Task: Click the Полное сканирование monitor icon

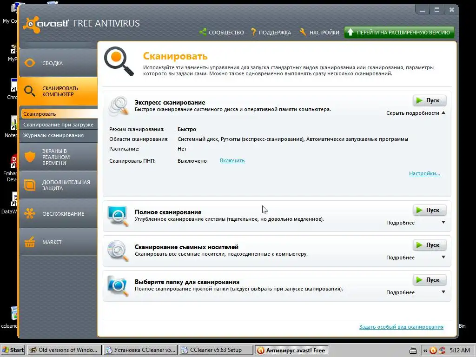Action: tap(118, 216)
